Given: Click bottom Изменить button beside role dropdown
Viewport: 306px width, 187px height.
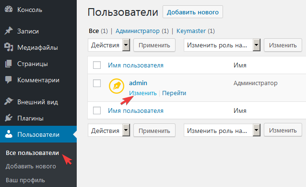Looking at the screenshot, I should [283, 130].
